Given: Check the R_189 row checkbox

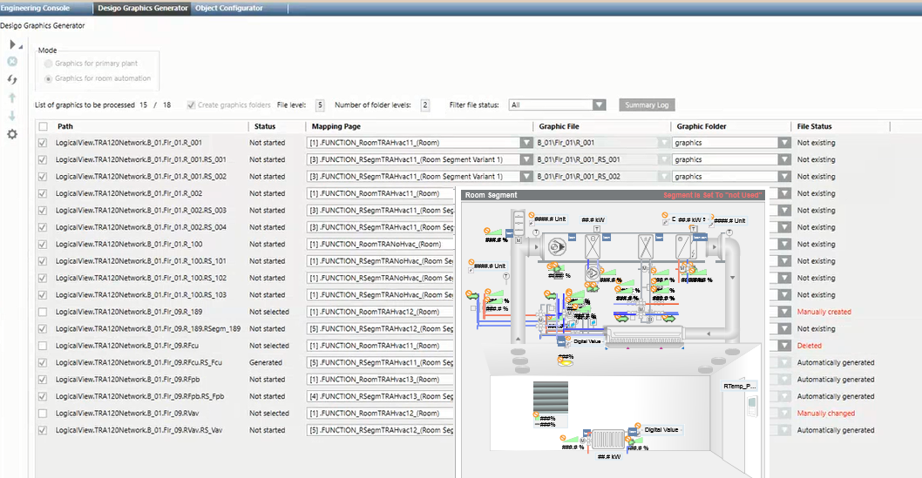Looking at the screenshot, I should point(43,312).
